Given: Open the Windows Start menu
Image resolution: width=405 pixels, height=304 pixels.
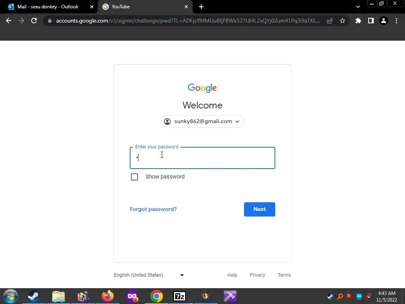Looking at the screenshot, I should 11,296.
